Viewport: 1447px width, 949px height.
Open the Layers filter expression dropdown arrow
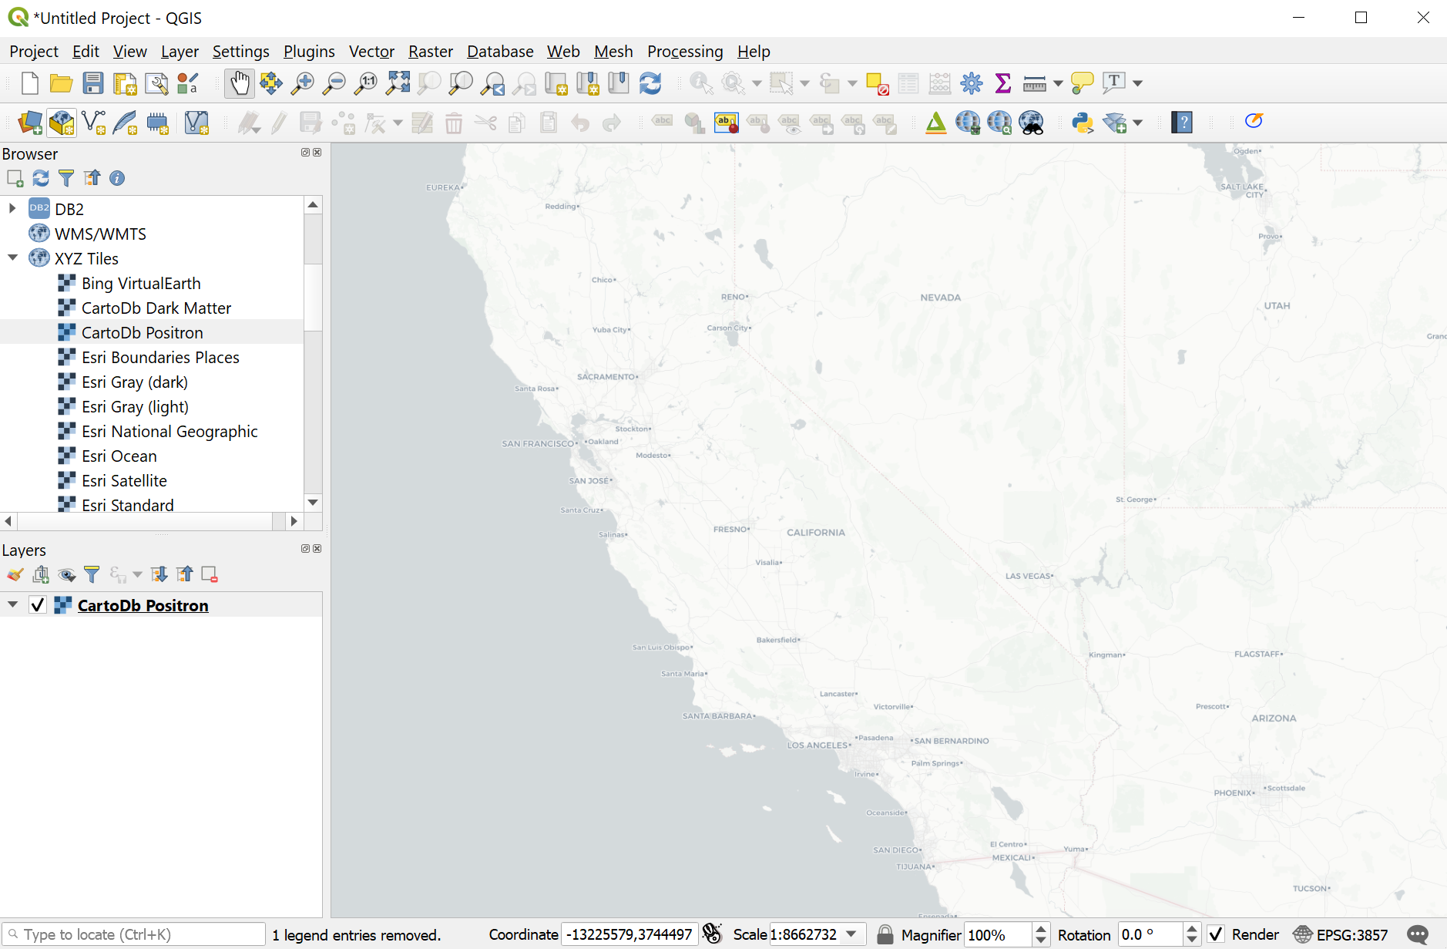pos(137,574)
